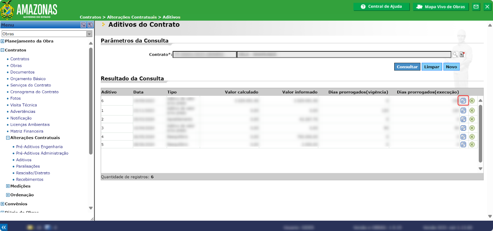The height and width of the screenshot is (231, 493).
Task: Click results table scrollbar down arrow
Action: click(x=480, y=169)
